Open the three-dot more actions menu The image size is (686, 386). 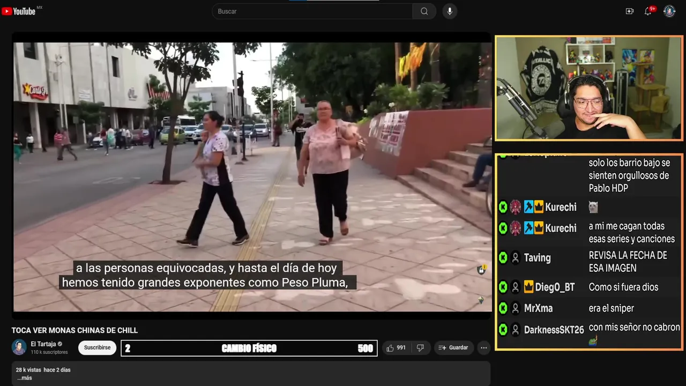click(x=484, y=348)
